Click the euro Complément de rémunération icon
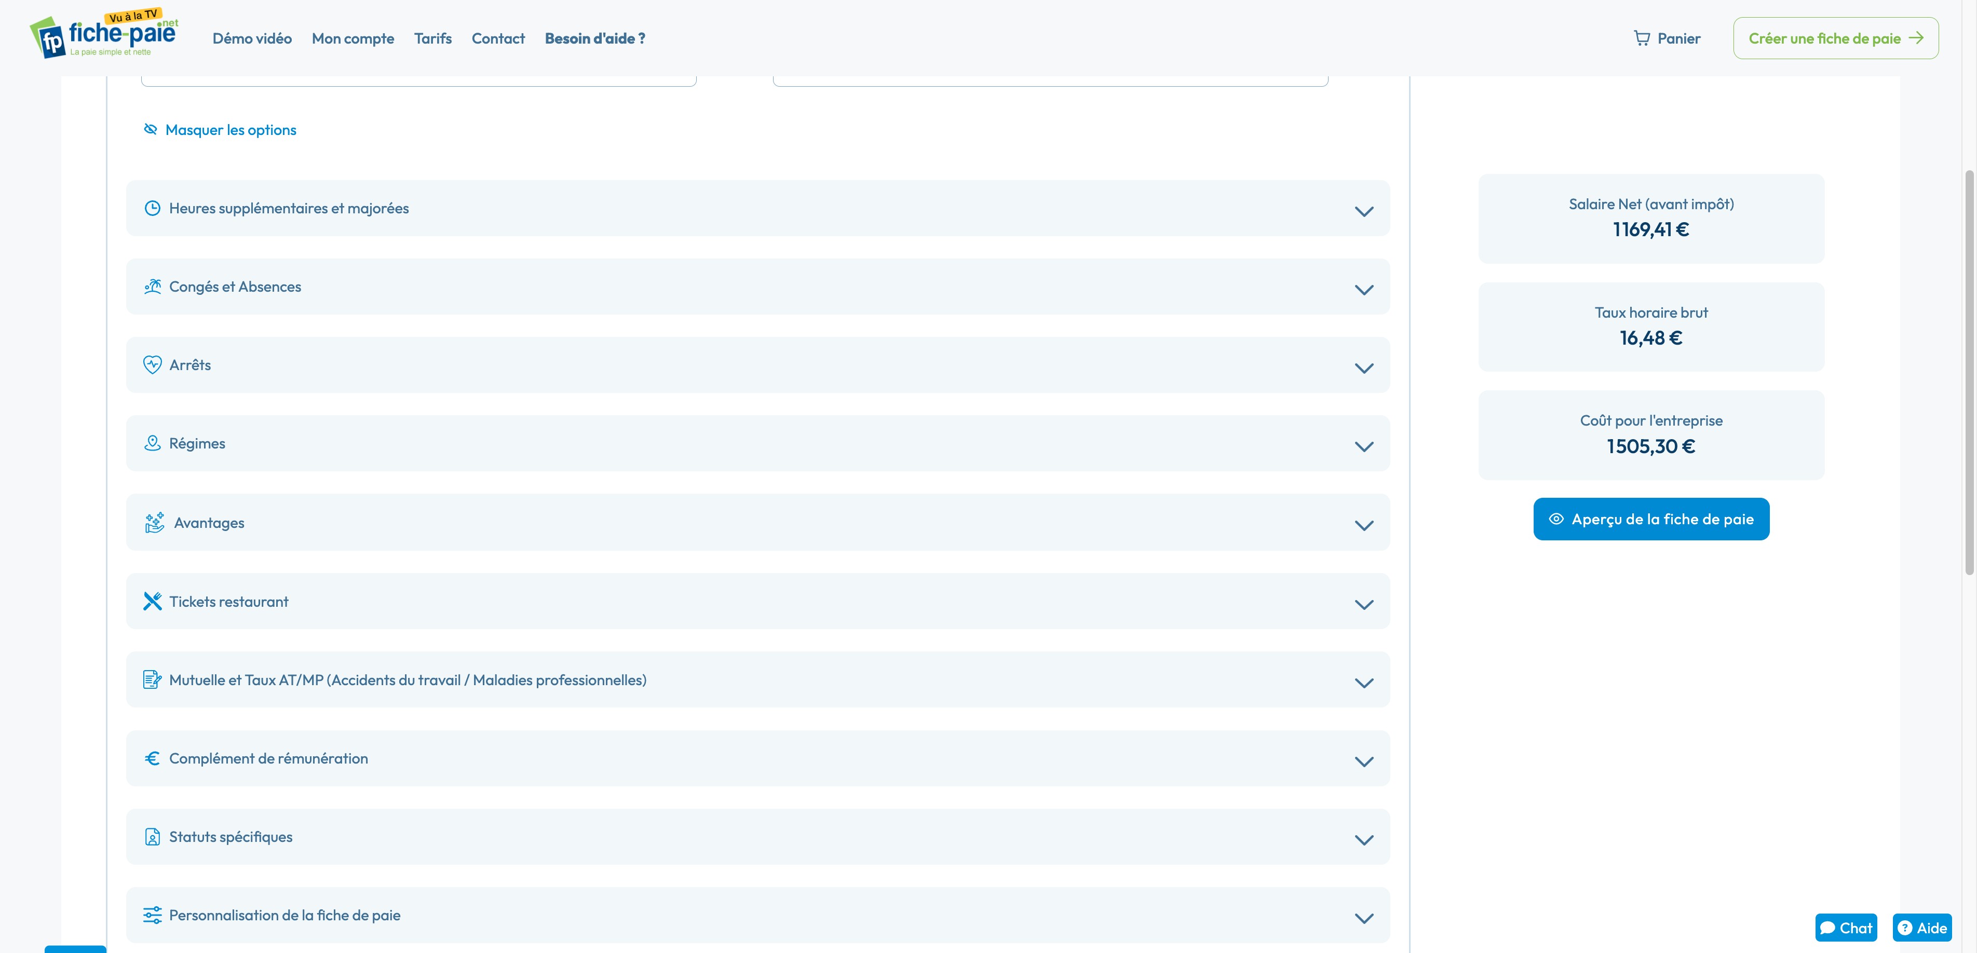Screen dimensions: 1977x953 (152, 758)
